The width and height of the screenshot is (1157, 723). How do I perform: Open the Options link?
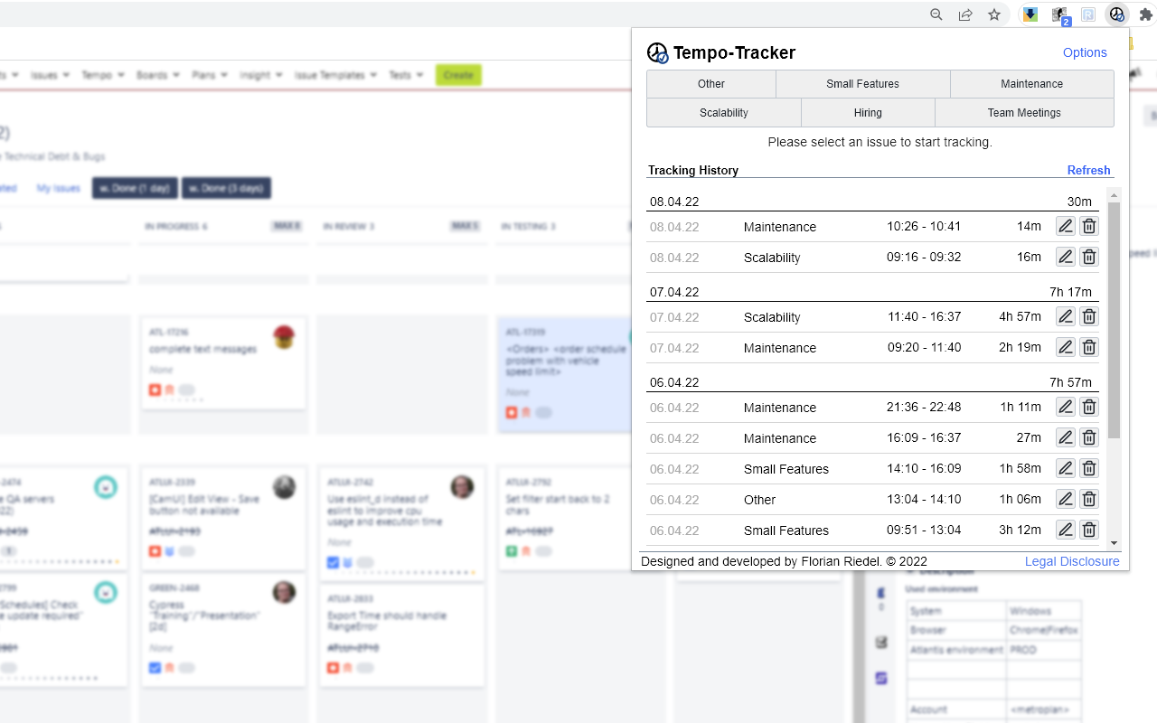(x=1085, y=52)
